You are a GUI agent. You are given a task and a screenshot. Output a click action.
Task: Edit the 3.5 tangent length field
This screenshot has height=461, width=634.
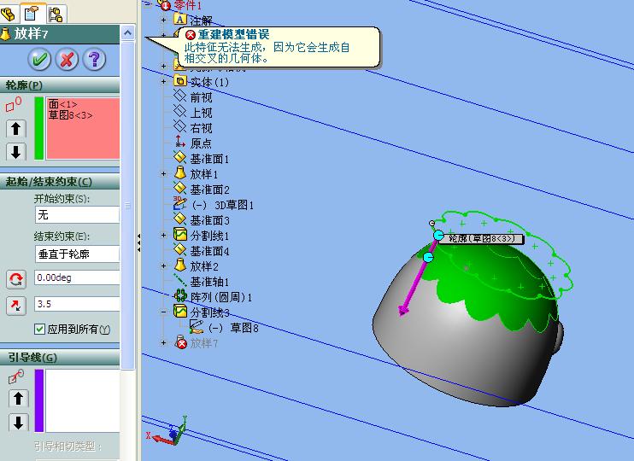(x=77, y=304)
